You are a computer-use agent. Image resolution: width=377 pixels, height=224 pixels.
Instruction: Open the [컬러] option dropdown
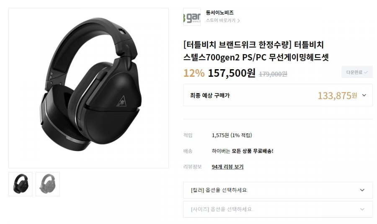(278, 190)
